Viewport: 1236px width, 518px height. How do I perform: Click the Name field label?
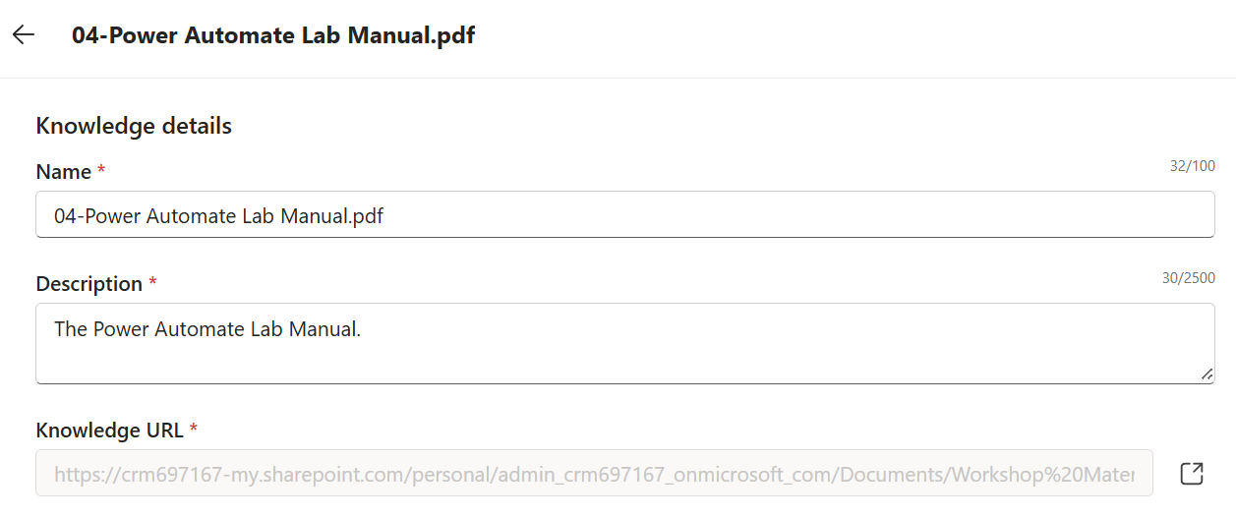pyautogui.click(x=64, y=172)
